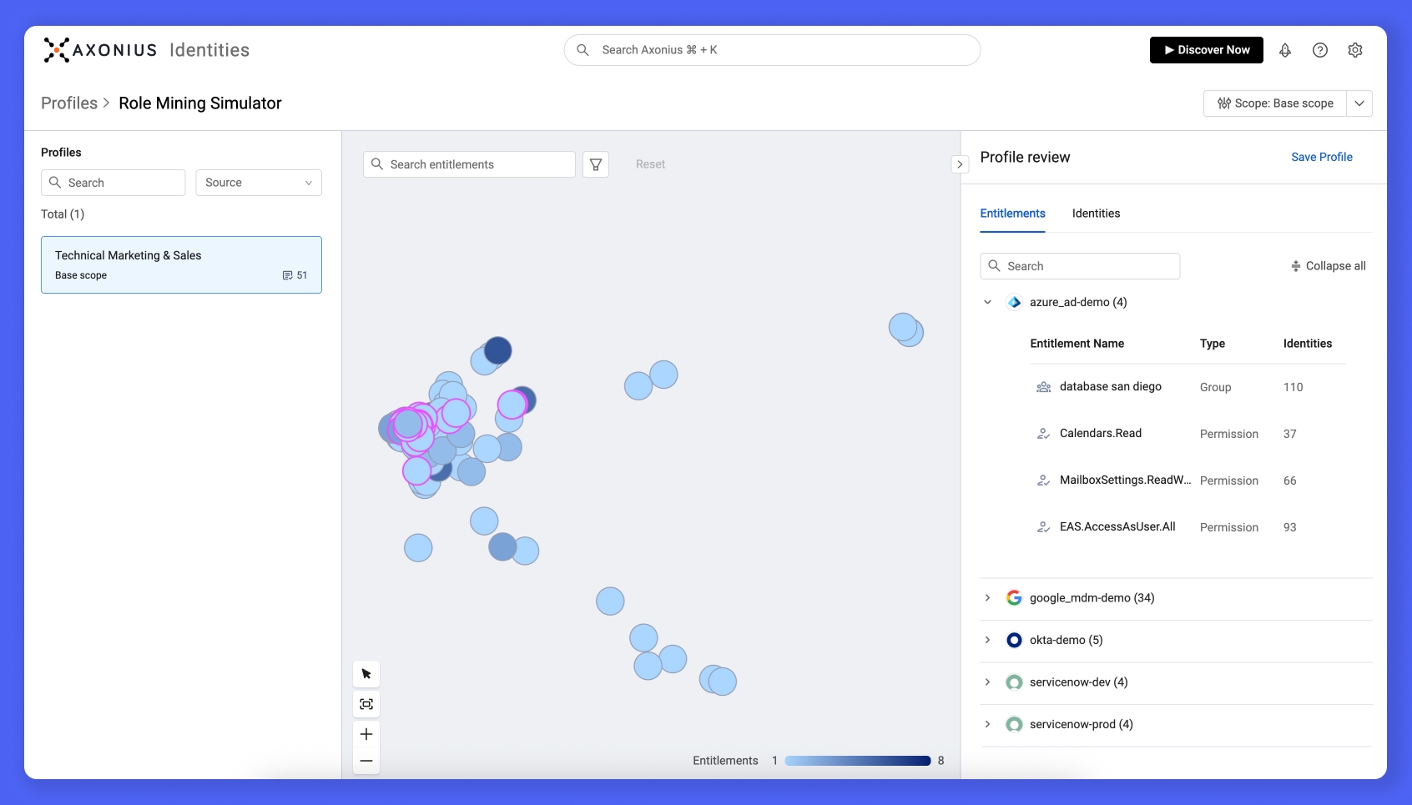Click the Calendars.Read entitlement
Viewport: 1412px width, 805px height.
(x=1100, y=434)
